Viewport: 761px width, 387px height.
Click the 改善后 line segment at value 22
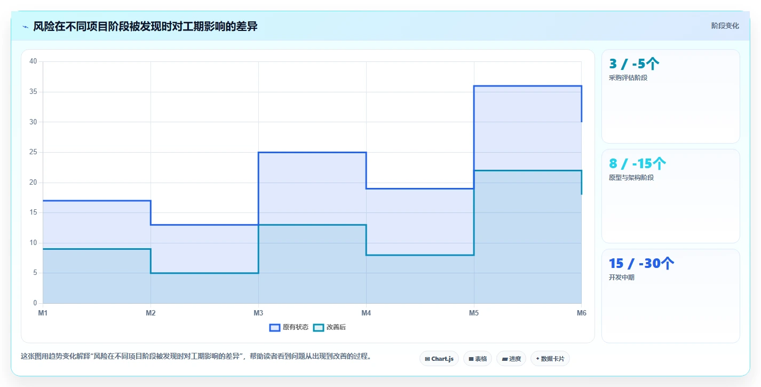(x=528, y=171)
